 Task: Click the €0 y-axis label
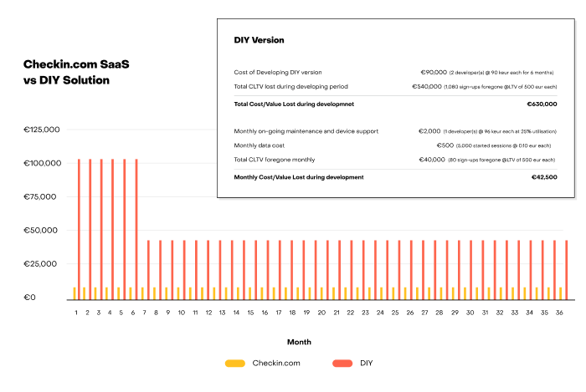[x=29, y=298]
